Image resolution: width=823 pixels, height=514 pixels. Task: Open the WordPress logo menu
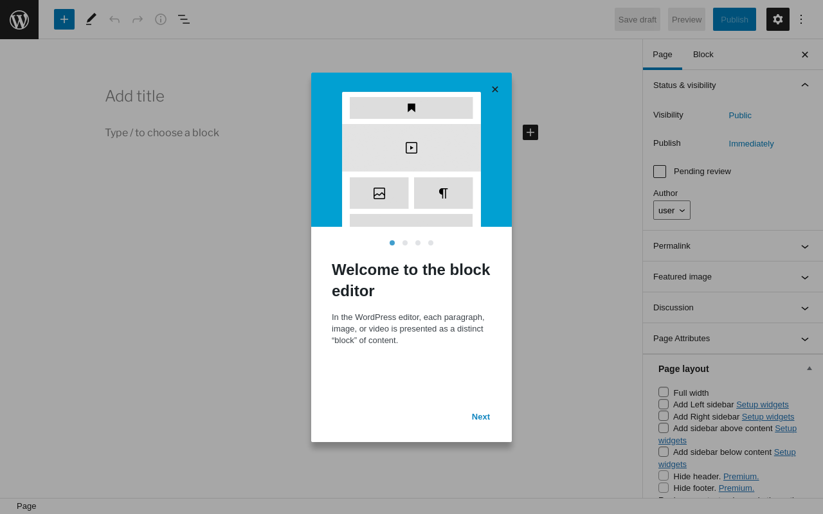[x=19, y=19]
